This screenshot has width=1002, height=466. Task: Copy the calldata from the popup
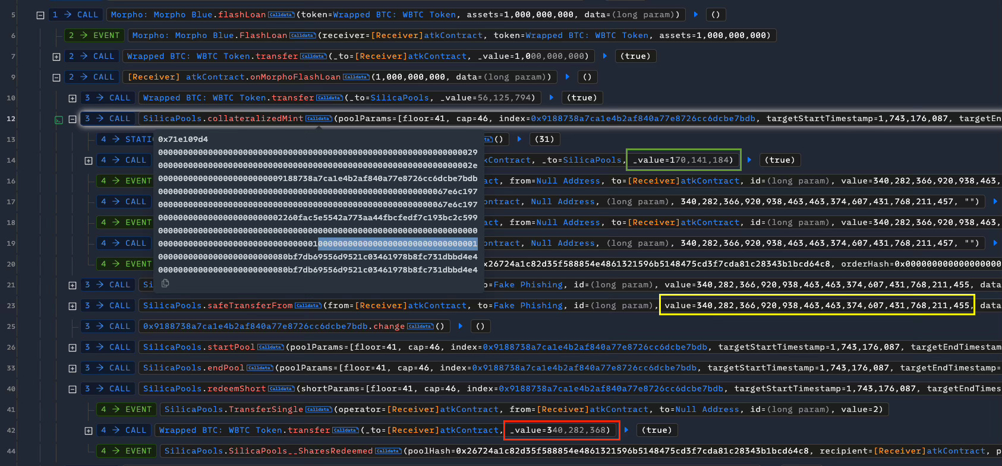click(x=165, y=283)
